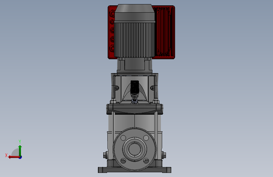
Task: Click the upper-left bolt hole of flange
Action: (x=123, y=138)
